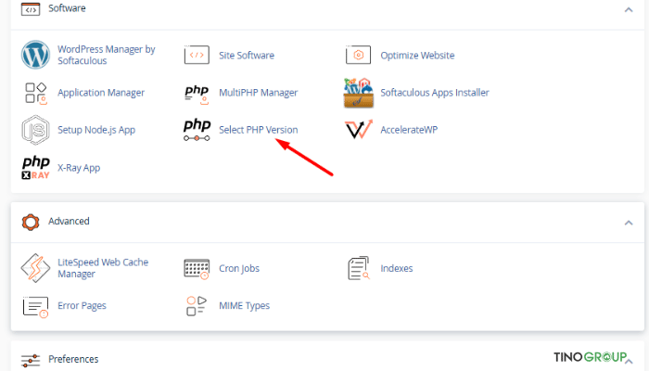Click the Advanced section gear icon

(31, 222)
